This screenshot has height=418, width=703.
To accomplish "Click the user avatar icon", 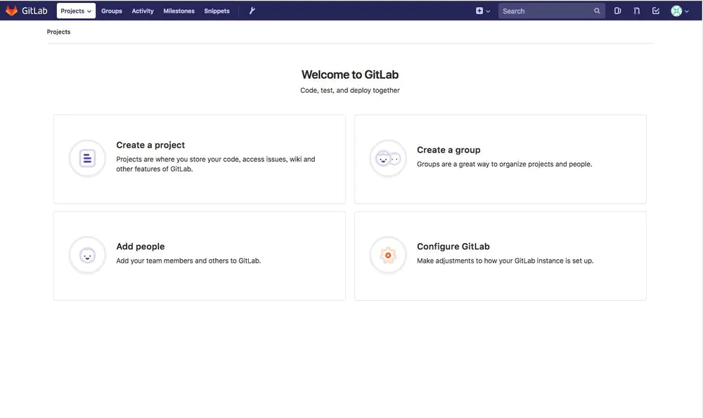I will [x=676, y=11].
